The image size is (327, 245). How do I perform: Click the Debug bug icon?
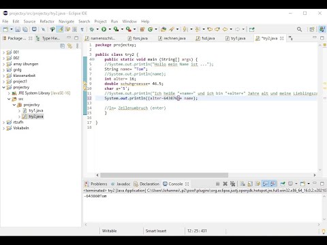[x=92, y=29]
